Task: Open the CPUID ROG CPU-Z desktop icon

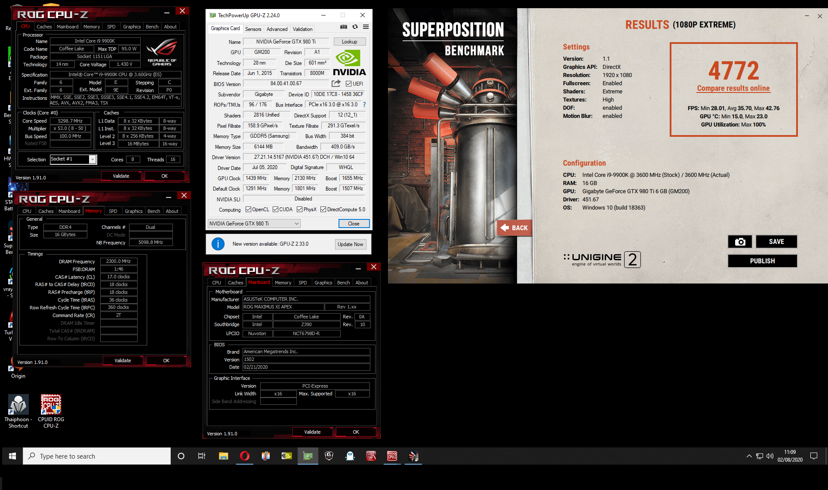Action: [x=51, y=411]
